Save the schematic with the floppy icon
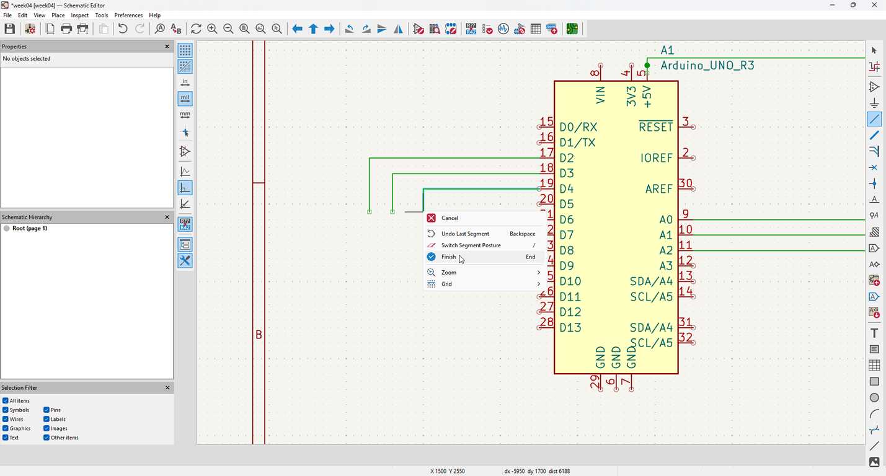Viewport: 886px width, 476px height. 10,29
